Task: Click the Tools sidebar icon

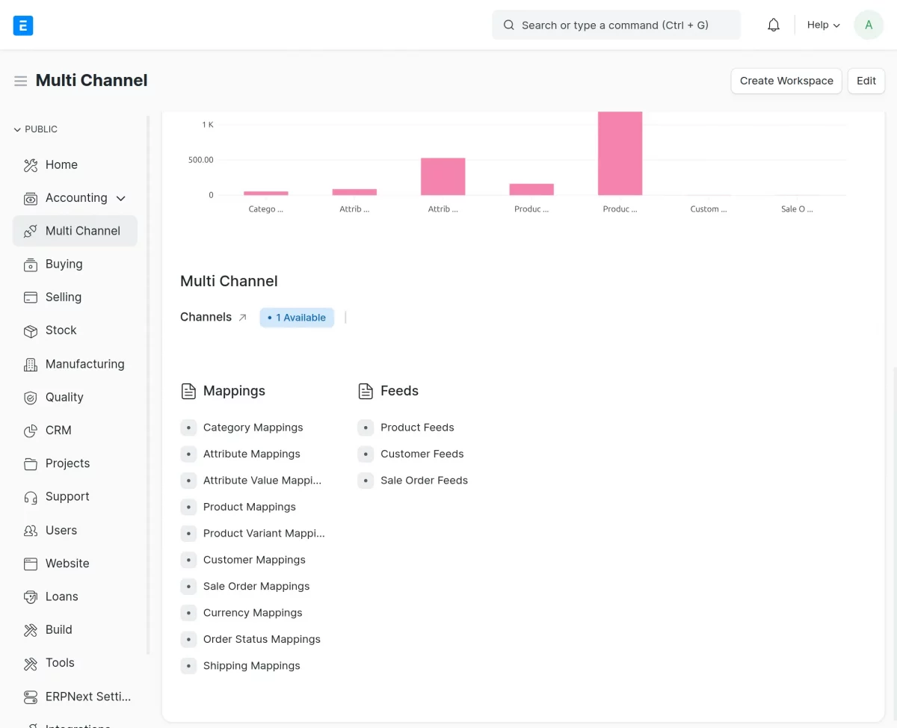Action: [31, 663]
